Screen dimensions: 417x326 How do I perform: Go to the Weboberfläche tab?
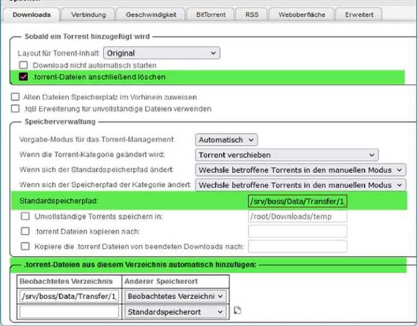(x=301, y=15)
